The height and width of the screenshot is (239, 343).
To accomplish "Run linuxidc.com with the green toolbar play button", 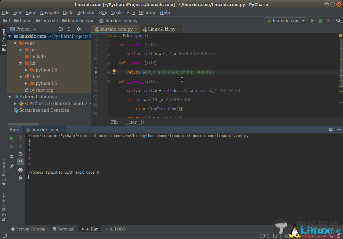I will pos(312,21).
